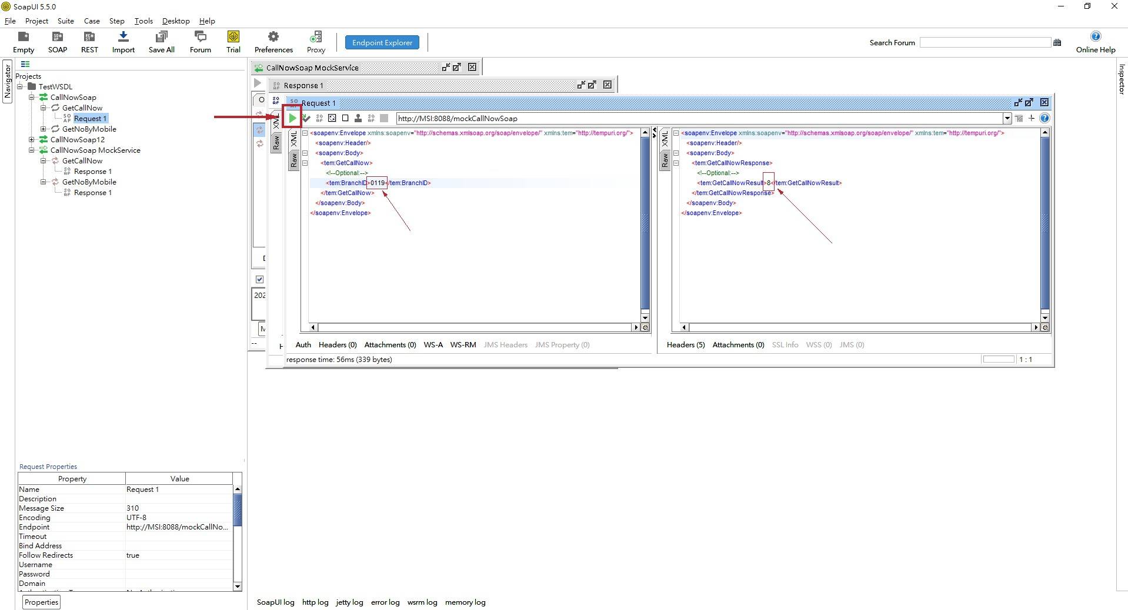This screenshot has width=1128, height=610.
Task: Create a new REST project
Action: [89, 42]
